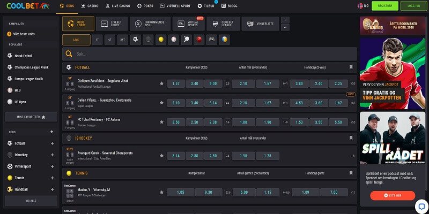Show +63 more markets for Dalian match
429x214 pixels.
tap(353, 103)
